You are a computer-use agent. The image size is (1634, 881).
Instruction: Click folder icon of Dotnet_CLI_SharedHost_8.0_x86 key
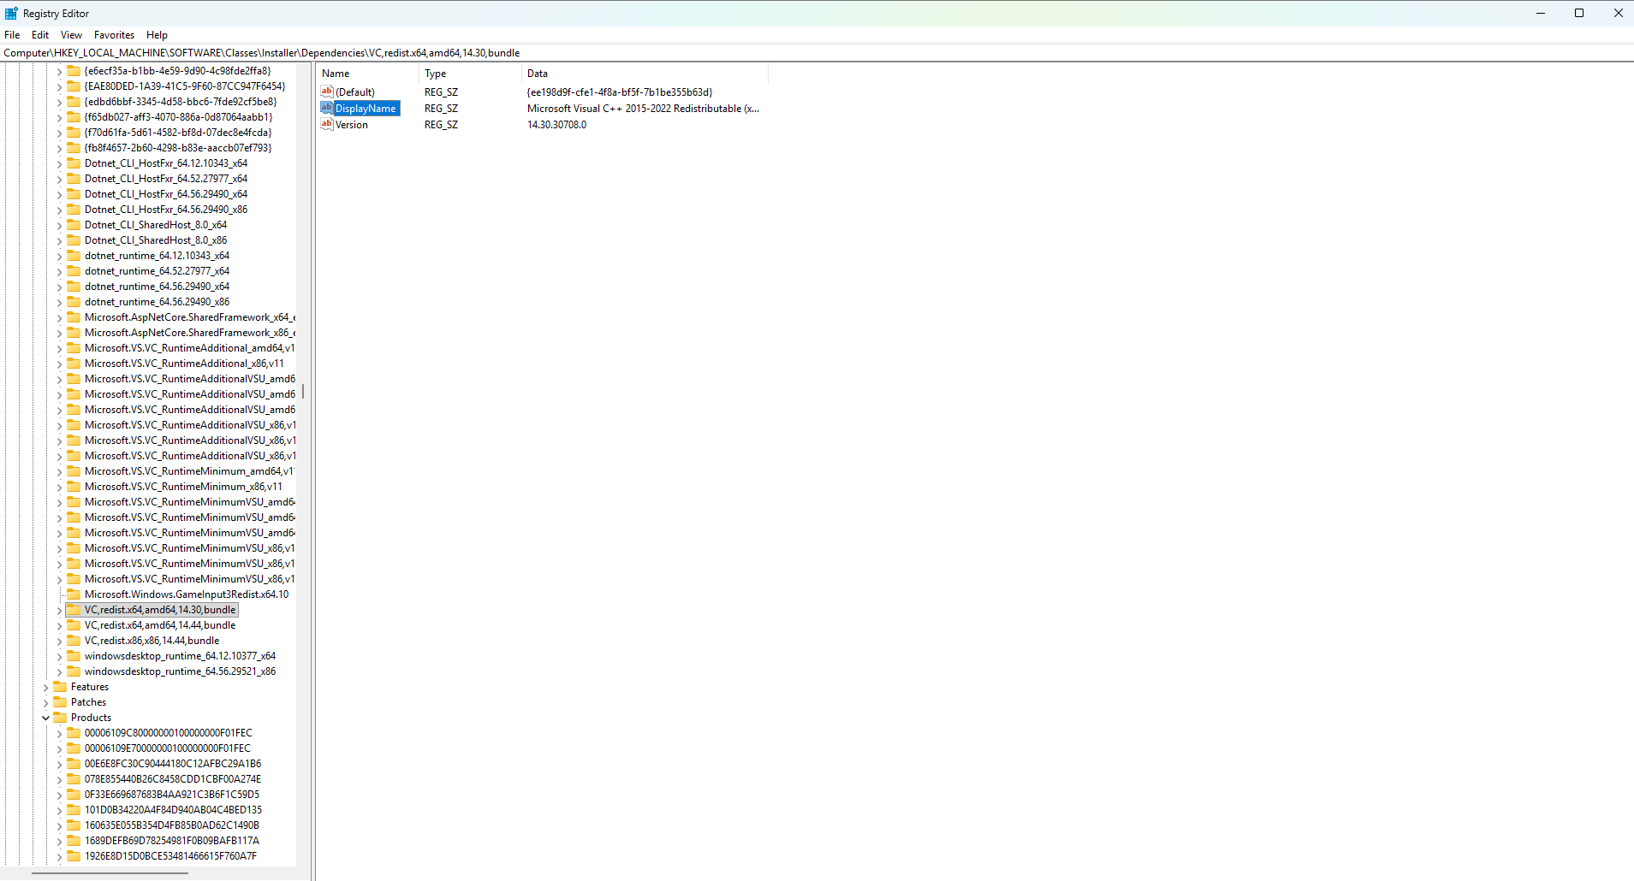74,240
